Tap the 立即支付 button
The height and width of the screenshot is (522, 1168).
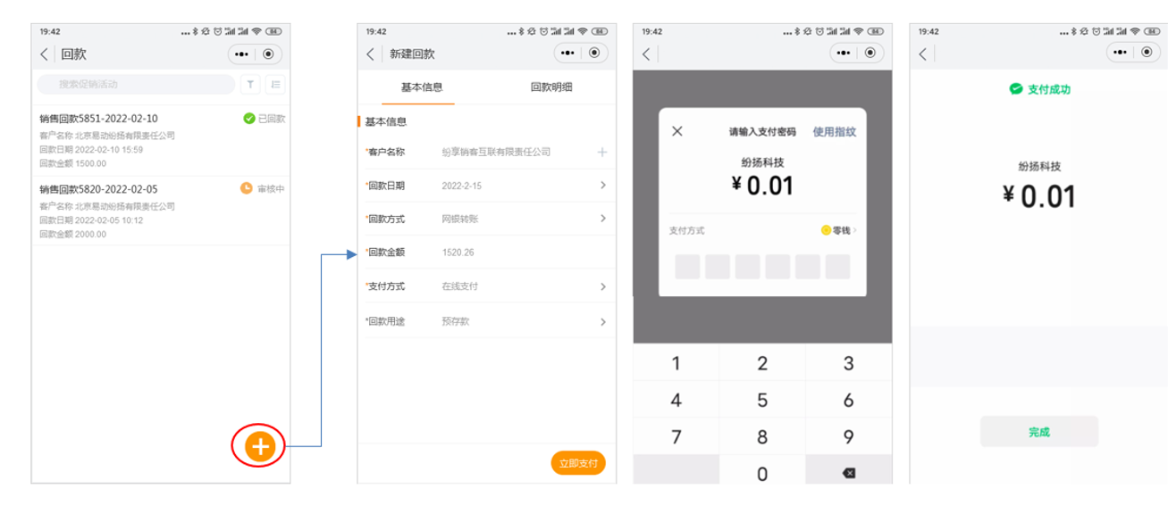tap(578, 463)
